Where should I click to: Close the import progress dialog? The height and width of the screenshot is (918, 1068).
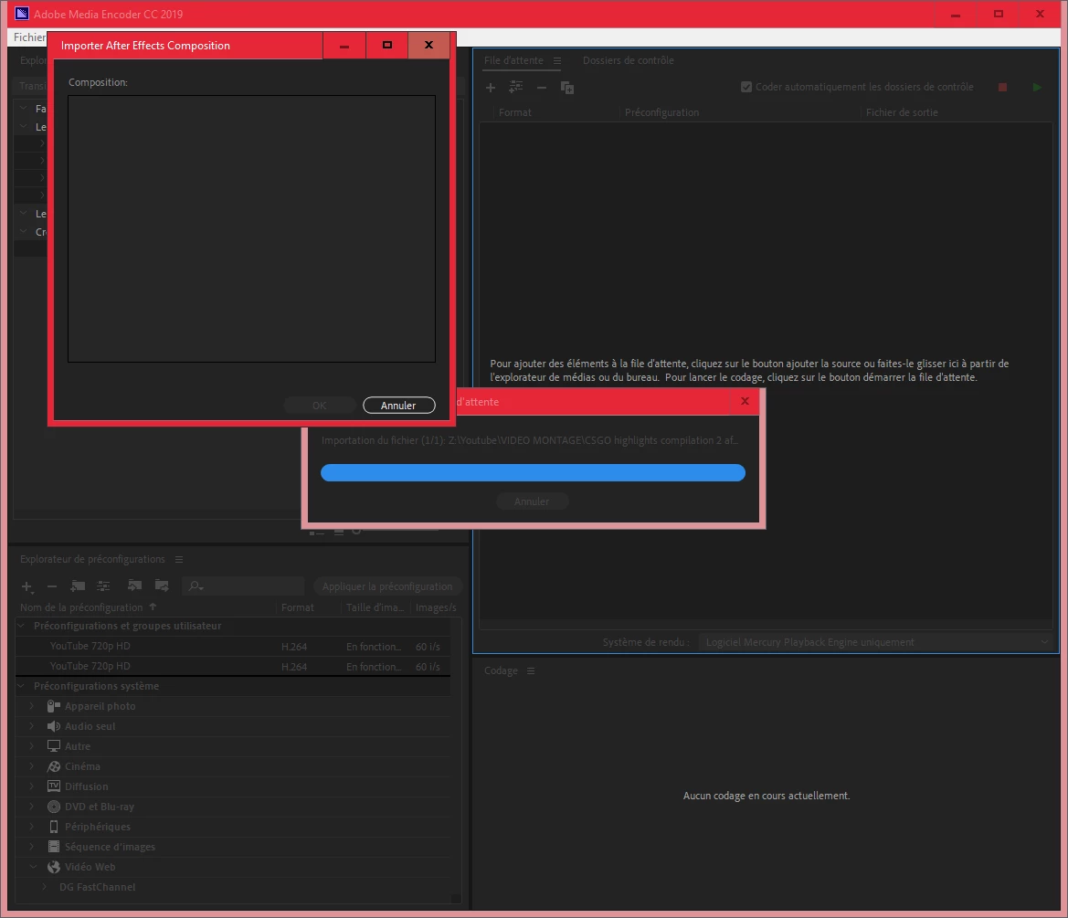pyautogui.click(x=745, y=401)
